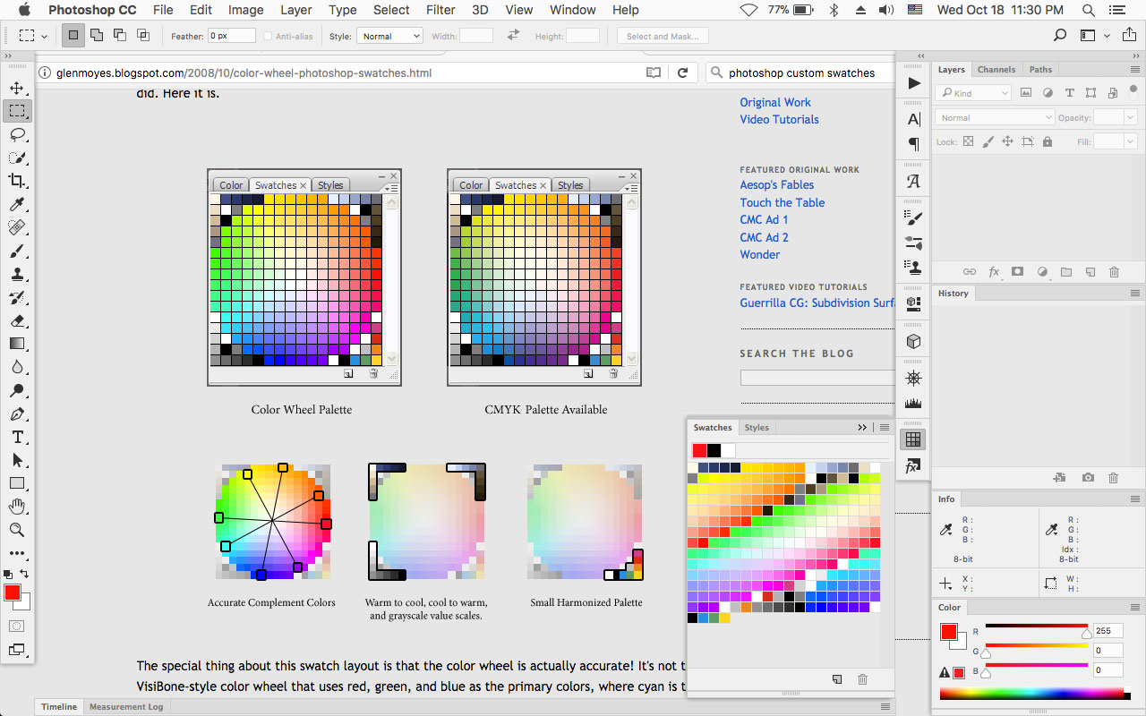
Task: Toggle the Anti-alias checkbox
Action: click(267, 36)
